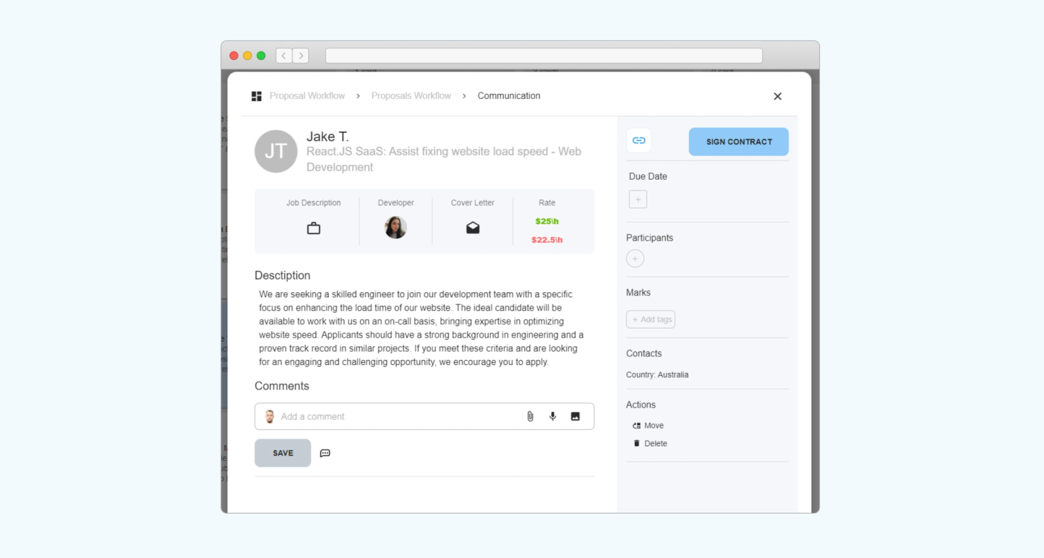The width and height of the screenshot is (1044, 558).
Task: Click the dashboard grid icon in breadcrumb
Action: click(x=256, y=96)
